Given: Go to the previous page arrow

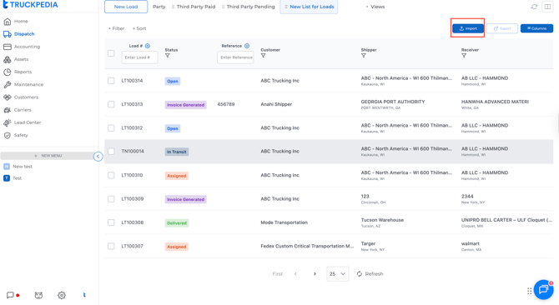Looking at the screenshot, I should point(295,274).
